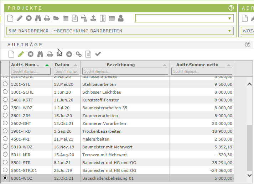Screen dimensions: 254x184
Task: Click the binoculars search icon in Projekte
Action: 38,18
